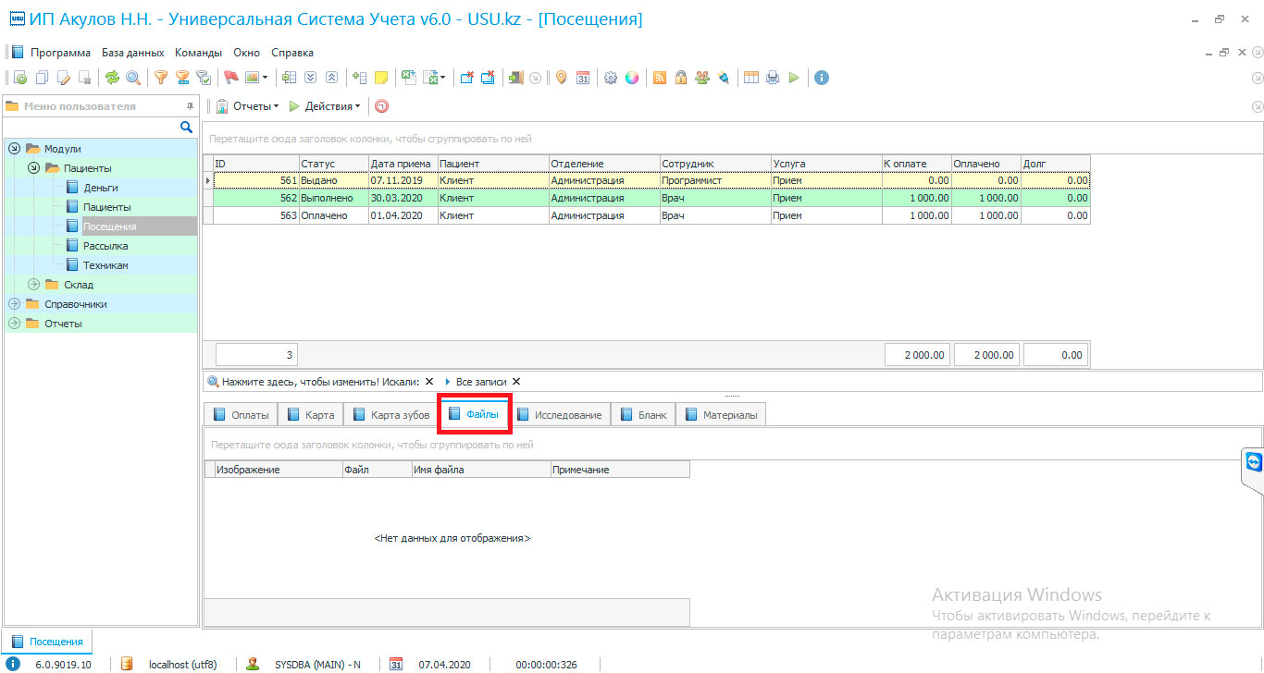Sort by the Дата приема column header

tap(403, 164)
